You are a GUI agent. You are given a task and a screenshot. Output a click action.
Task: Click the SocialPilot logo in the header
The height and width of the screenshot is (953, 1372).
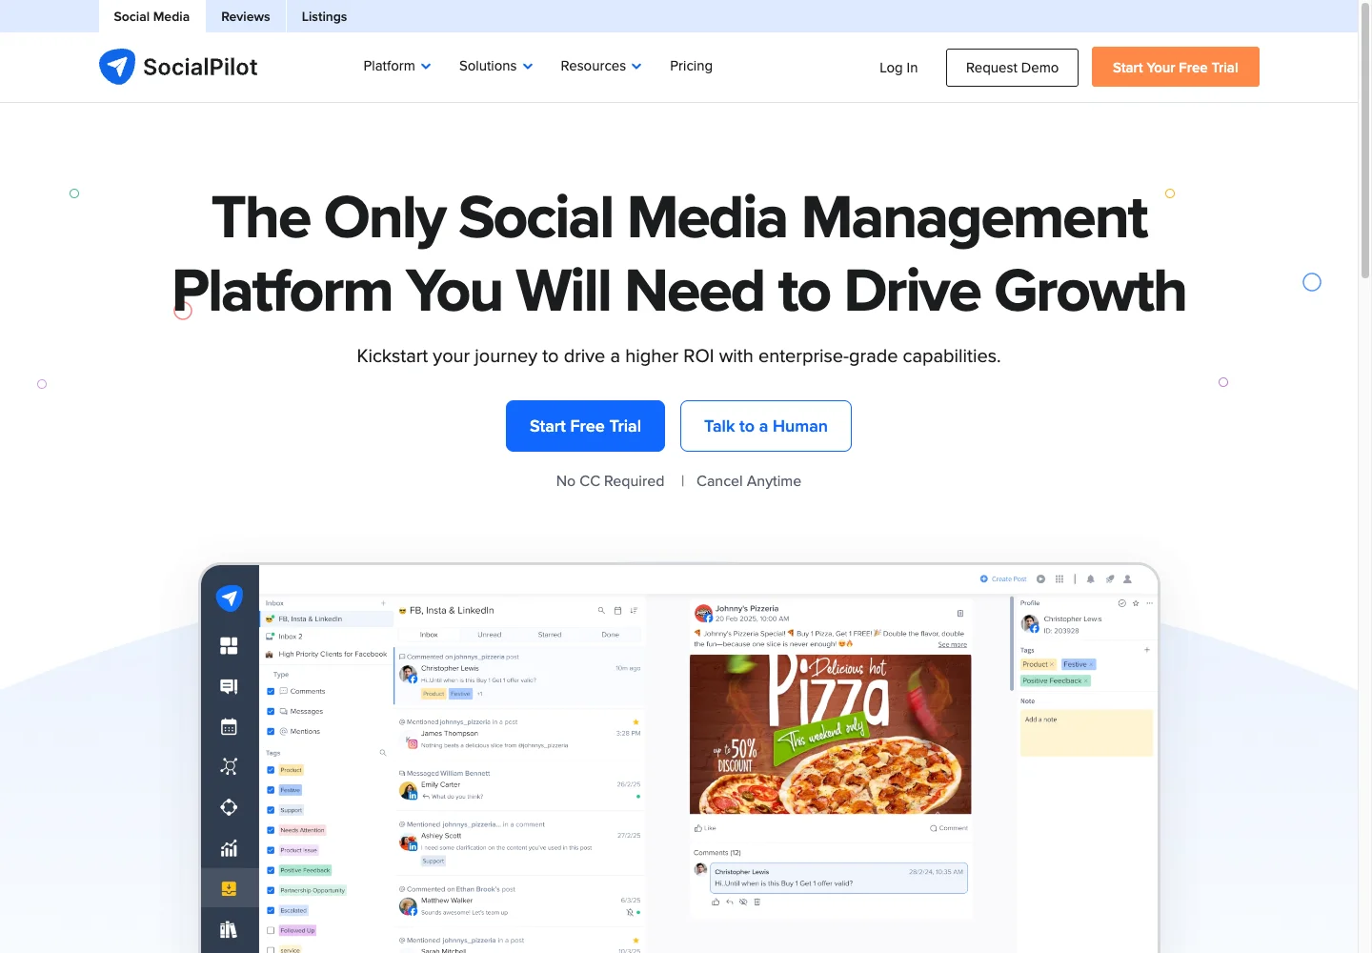pyautogui.click(x=178, y=67)
